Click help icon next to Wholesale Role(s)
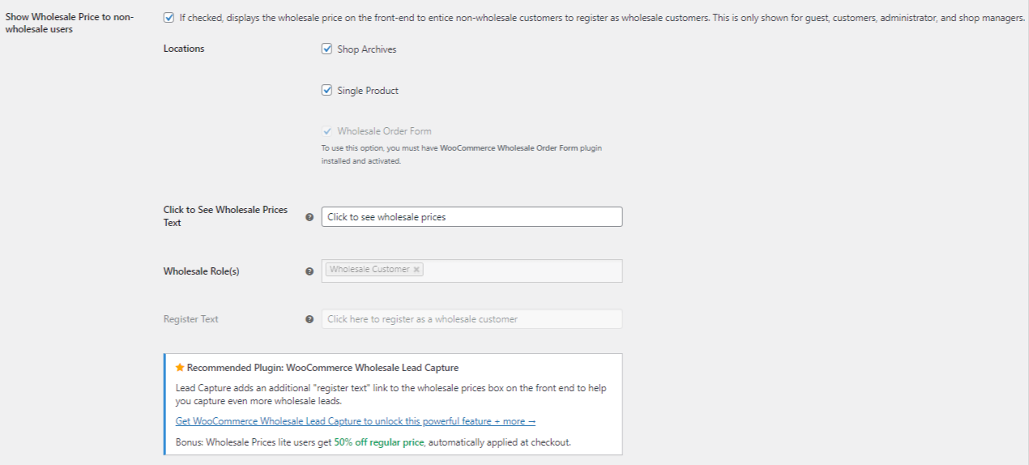 [309, 271]
